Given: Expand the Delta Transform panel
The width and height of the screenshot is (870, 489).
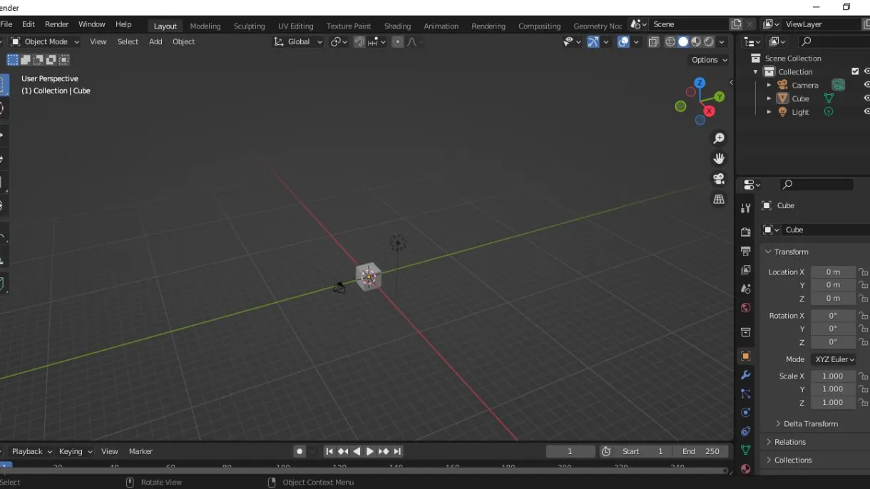Looking at the screenshot, I should point(810,423).
